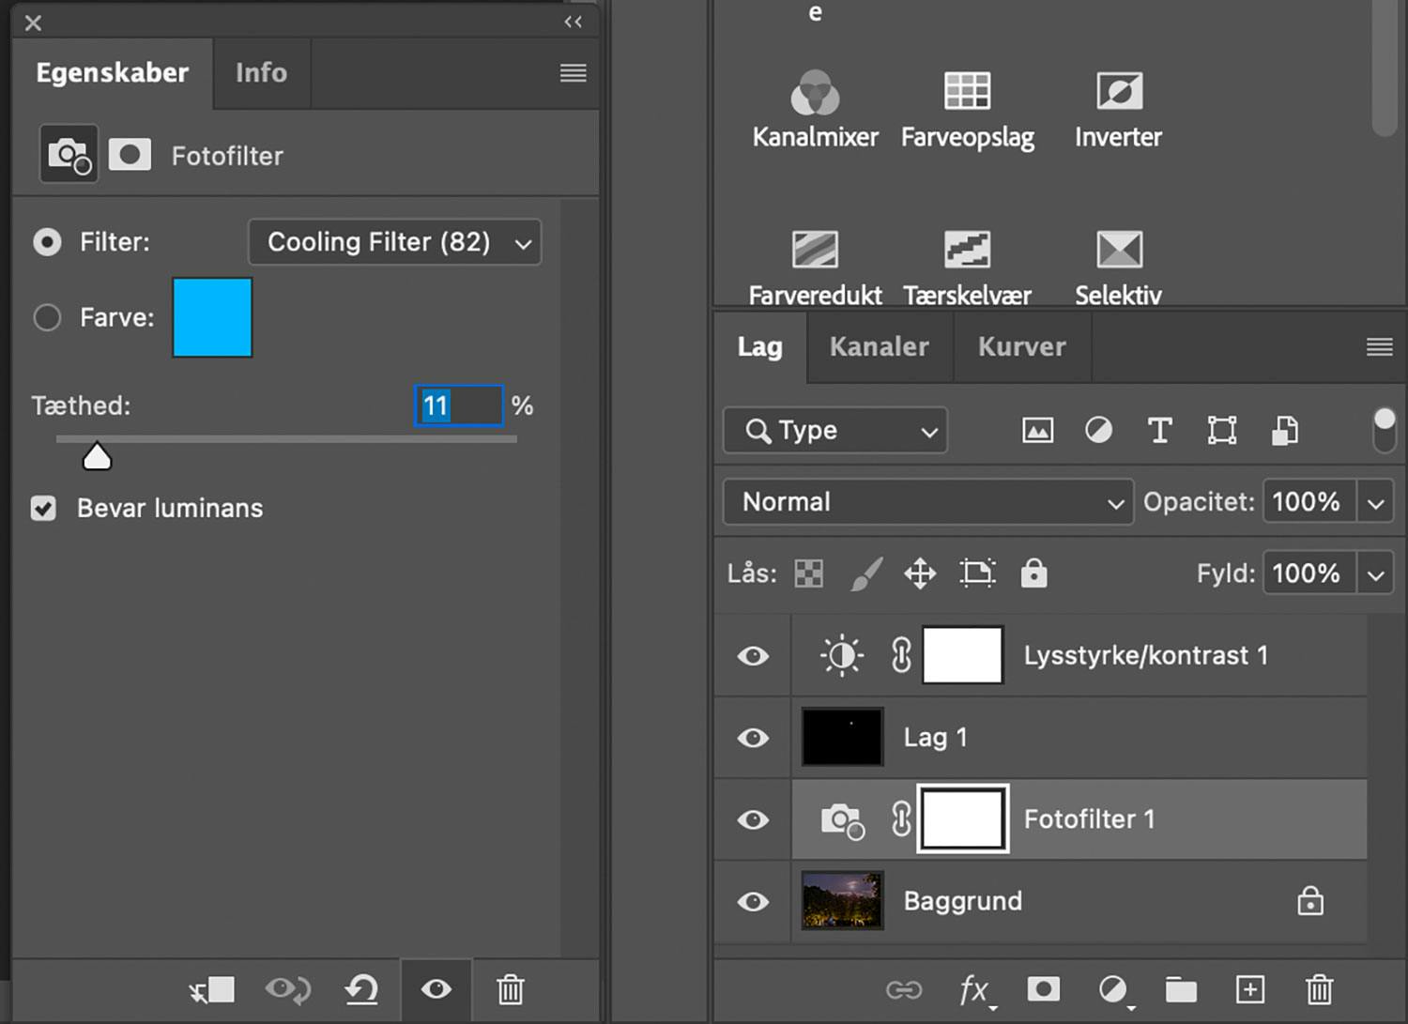
Task: Add a Farveopslag adjustment
Action: click(967, 92)
